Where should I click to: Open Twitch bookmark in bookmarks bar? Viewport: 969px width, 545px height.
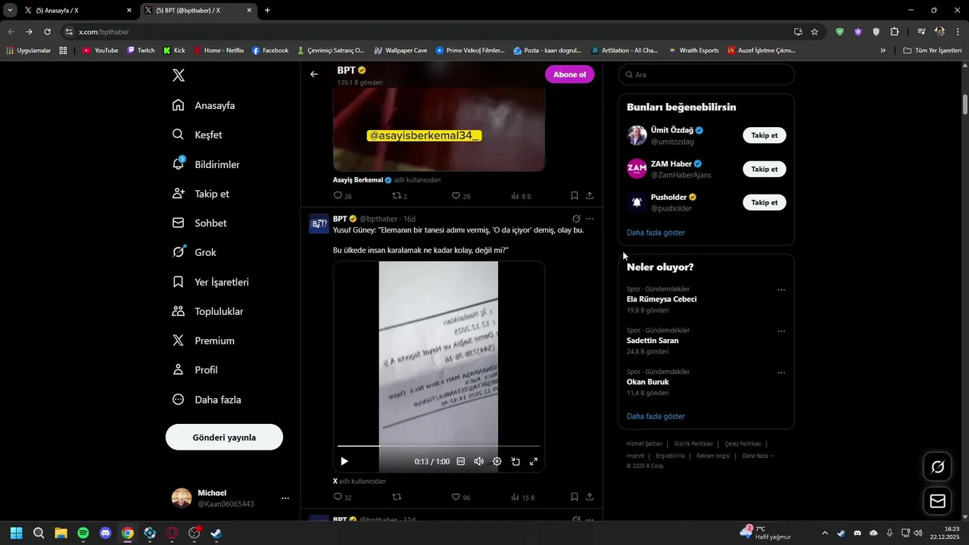click(x=141, y=51)
